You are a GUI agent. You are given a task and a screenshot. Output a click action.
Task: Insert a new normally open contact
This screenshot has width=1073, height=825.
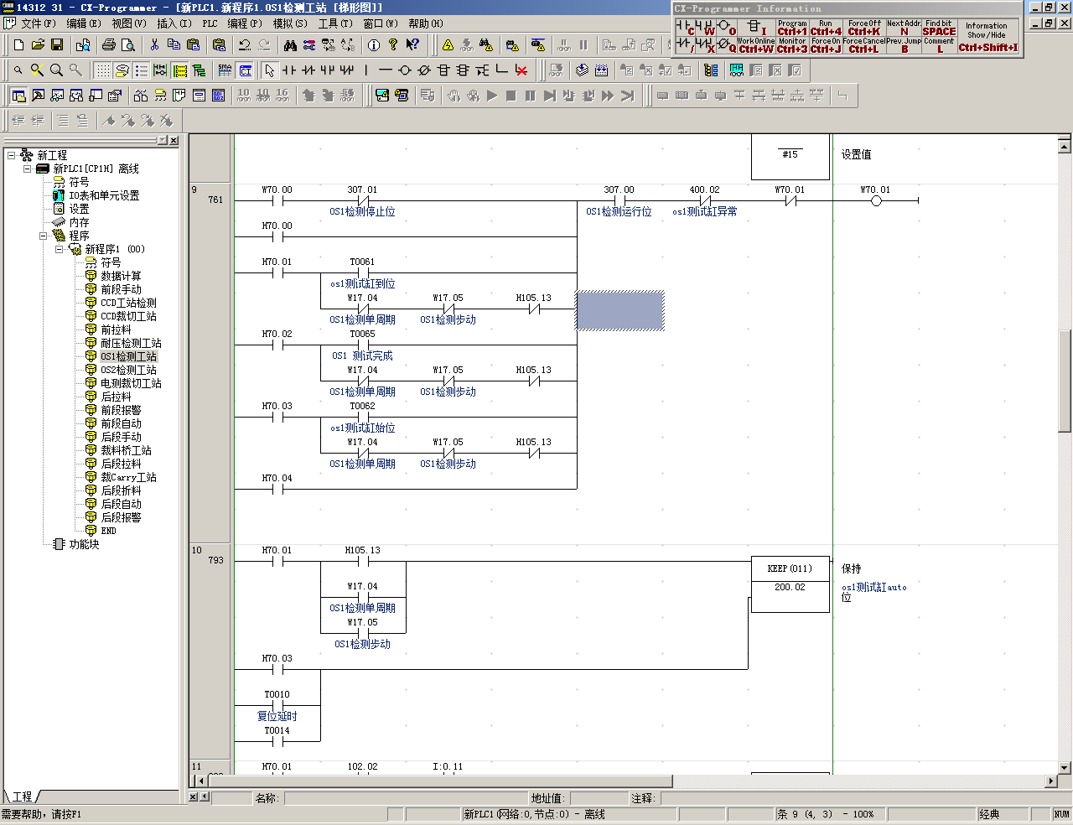click(289, 70)
